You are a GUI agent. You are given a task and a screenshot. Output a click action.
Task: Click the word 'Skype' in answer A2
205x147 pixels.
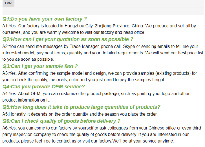tap(129, 47)
